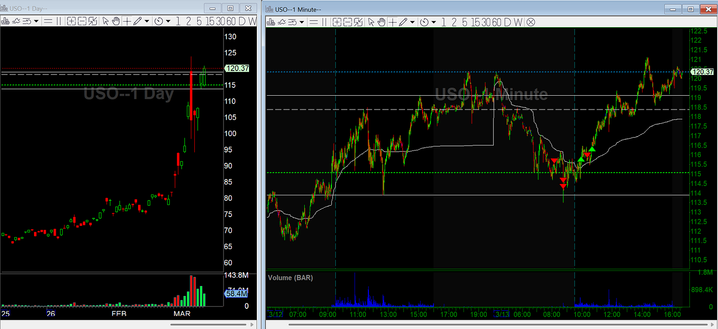Click the chart icon in the USO 1 Day title bar

(5, 8)
